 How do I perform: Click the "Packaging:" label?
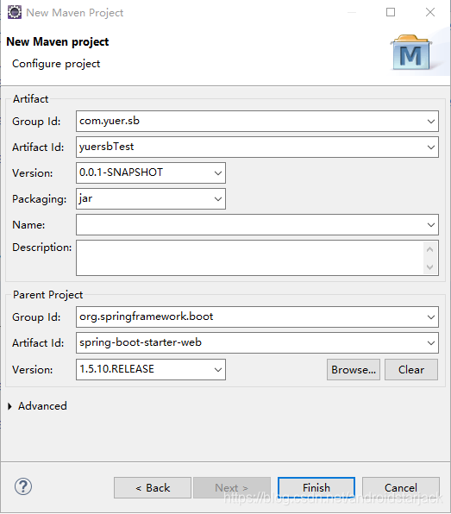[40, 199]
